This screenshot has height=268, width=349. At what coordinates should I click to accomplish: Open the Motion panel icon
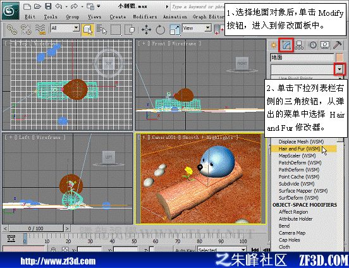[313, 45]
